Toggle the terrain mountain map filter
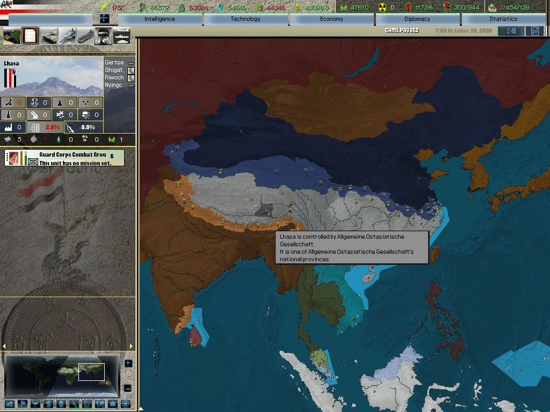This screenshot has width=550, height=412. coord(10,403)
